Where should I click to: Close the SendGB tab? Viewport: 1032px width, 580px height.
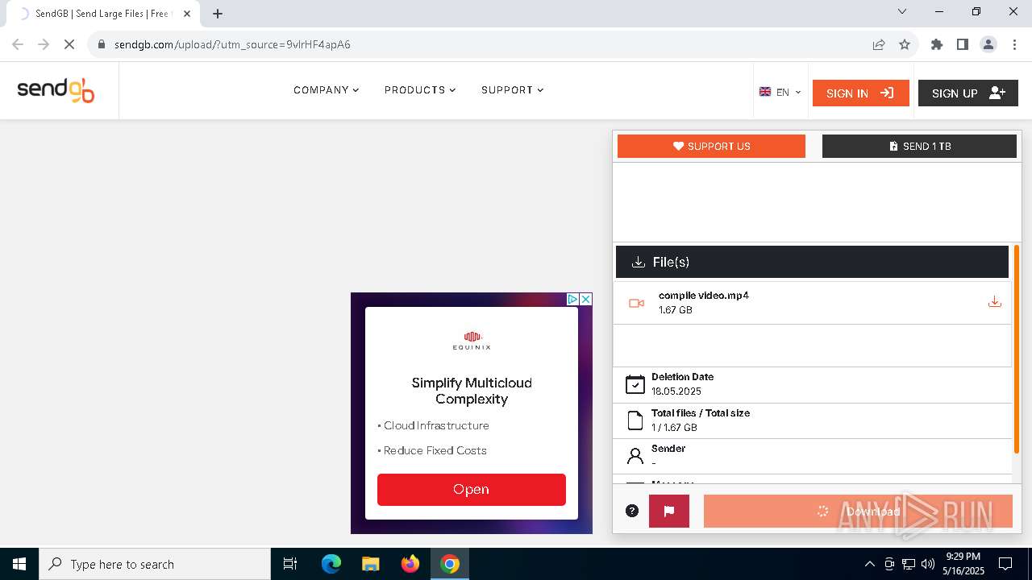(187, 14)
